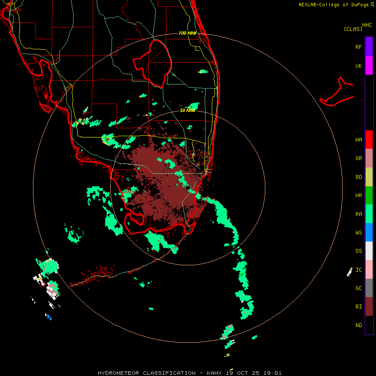This screenshot has width=376, height=376.
Task: Click the light green RA legend swatch
Action: [x=369, y=214]
